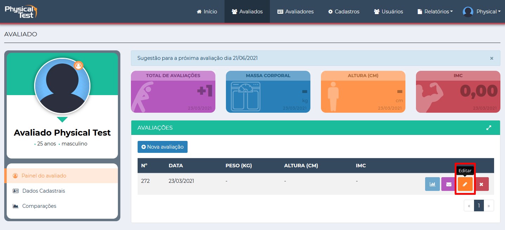
Task: Select Comparações in the sidebar
Action: (x=39, y=206)
